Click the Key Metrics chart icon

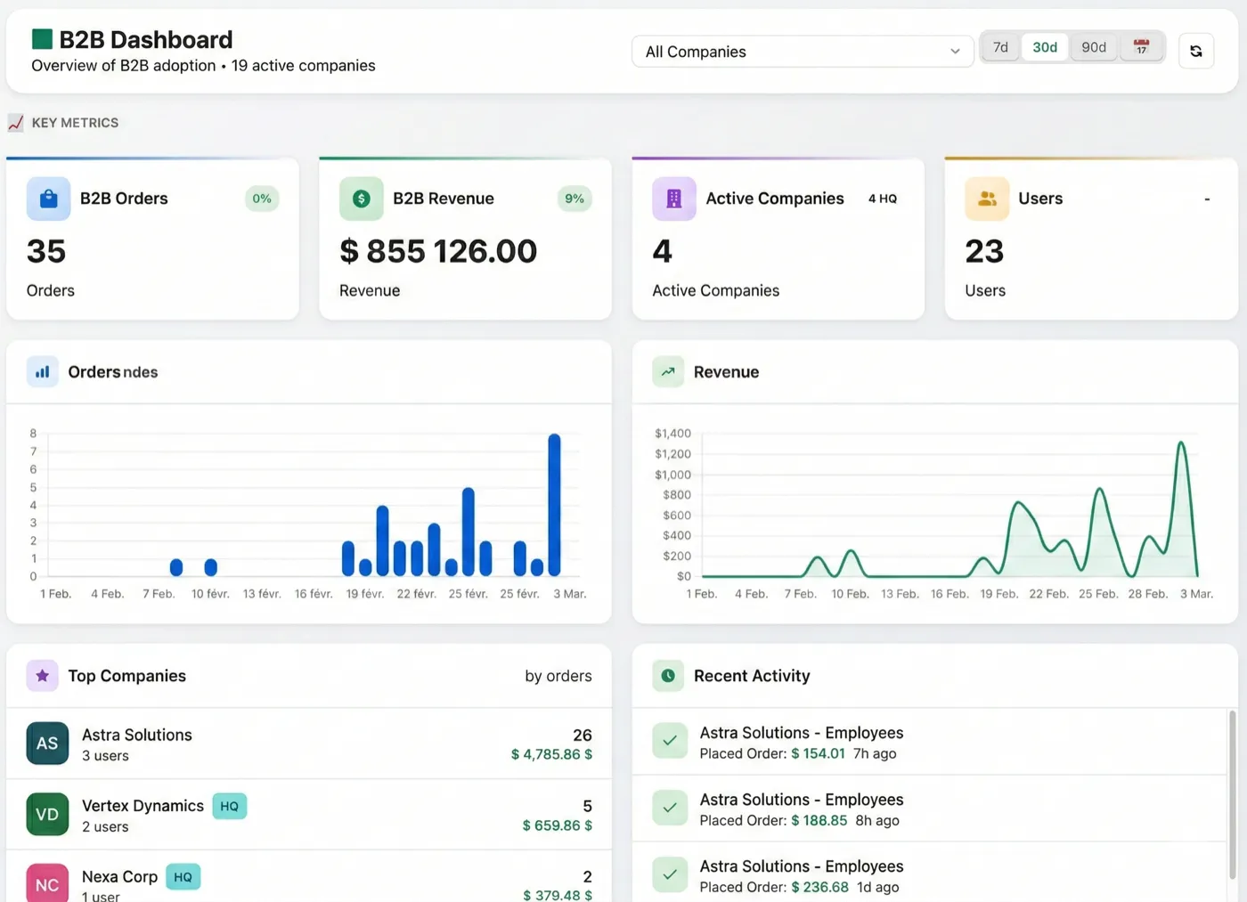(x=15, y=123)
